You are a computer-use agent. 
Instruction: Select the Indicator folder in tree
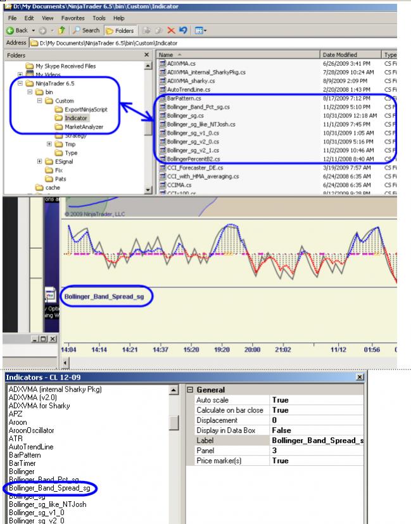pyautogui.click(x=76, y=118)
